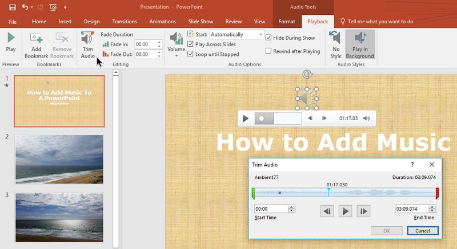Adjust Fade Out duration with spinner
The image size is (457, 249).
click(x=159, y=54)
